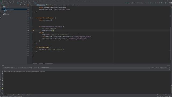The image size is (172, 97).
Task: Open the Profiler tool window tab
Action: coord(10,95)
